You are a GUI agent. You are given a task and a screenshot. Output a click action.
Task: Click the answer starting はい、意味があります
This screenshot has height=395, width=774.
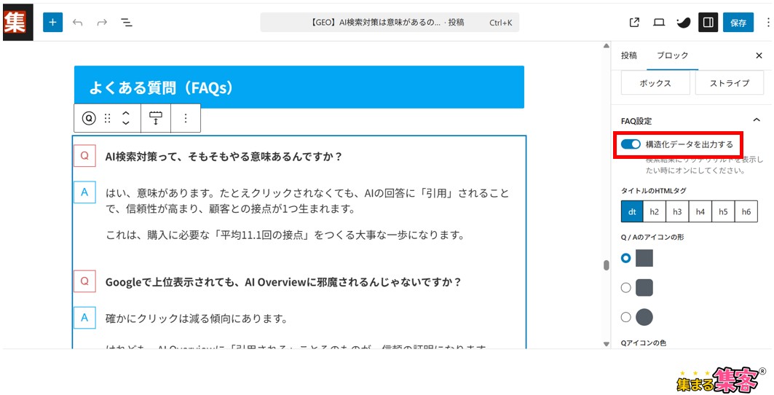307,200
